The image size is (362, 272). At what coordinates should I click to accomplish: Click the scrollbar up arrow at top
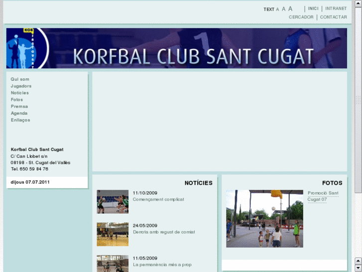[x=359, y=3]
